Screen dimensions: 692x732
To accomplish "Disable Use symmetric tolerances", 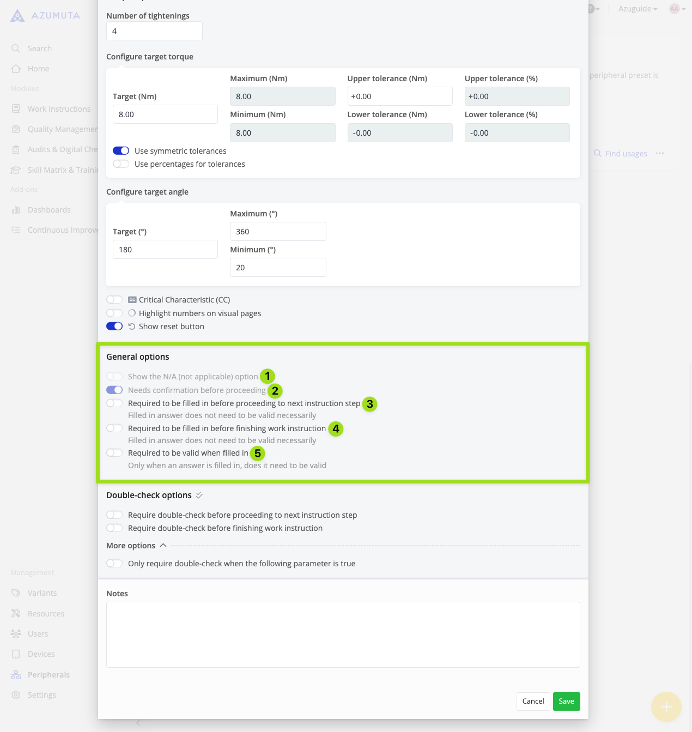I will click(121, 150).
